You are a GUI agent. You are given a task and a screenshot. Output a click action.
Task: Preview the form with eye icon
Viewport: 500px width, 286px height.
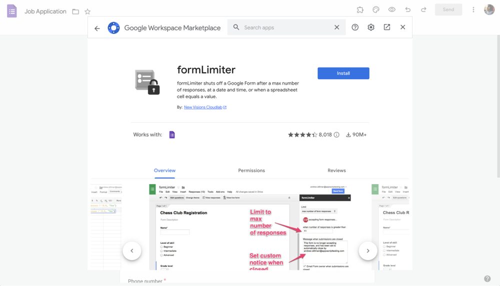392,10
